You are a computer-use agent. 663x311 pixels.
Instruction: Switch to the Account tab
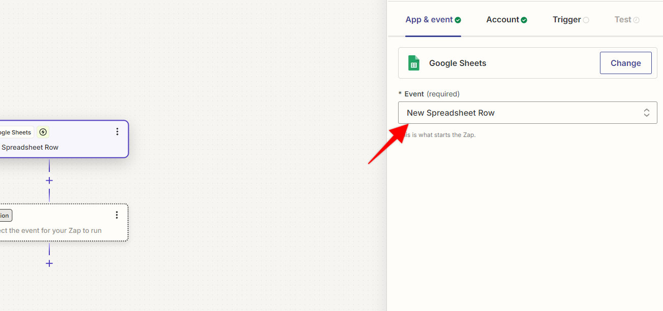point(502,19)
